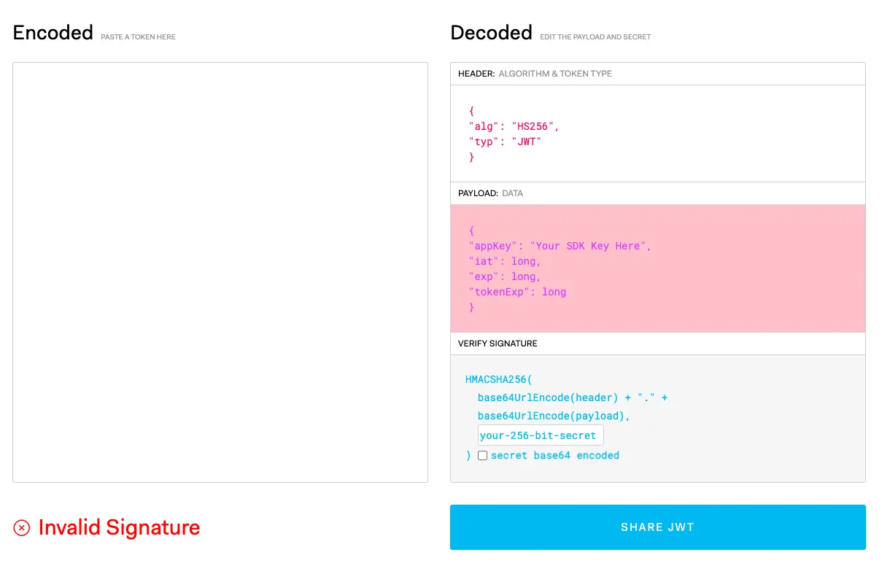Click the Encoded heading

(53, 32)
